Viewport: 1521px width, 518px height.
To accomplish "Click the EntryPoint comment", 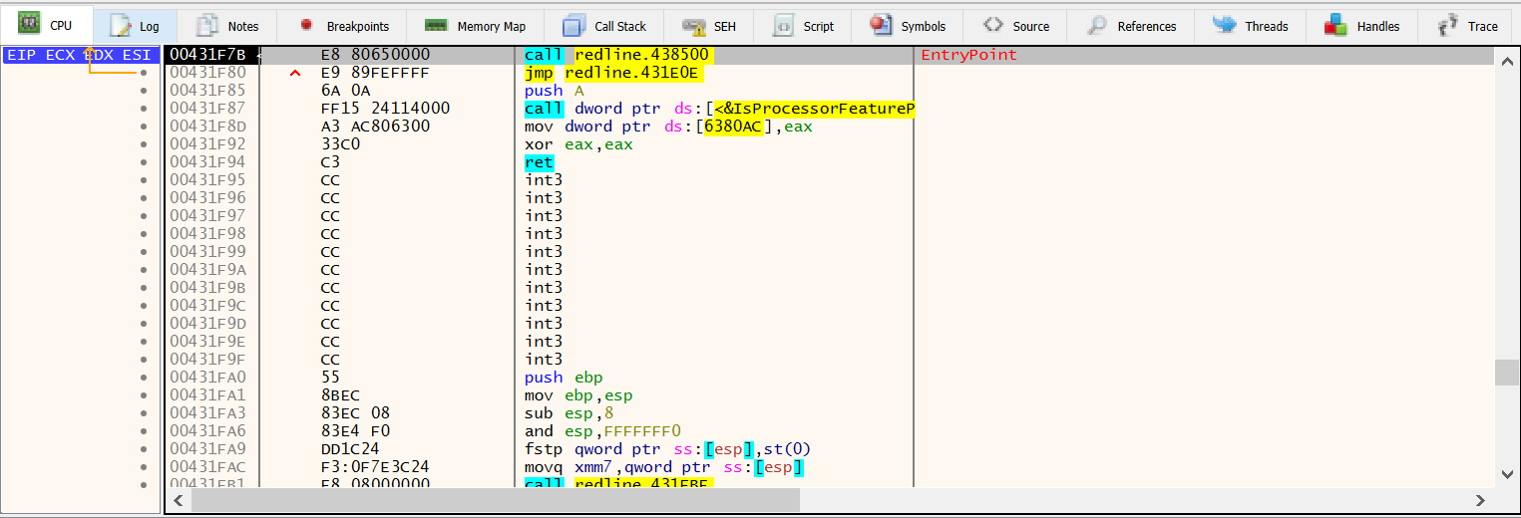I will click(x=968, y=55).
